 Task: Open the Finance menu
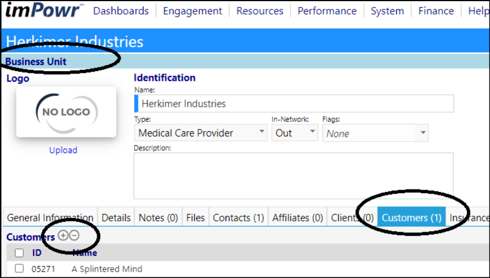pos(436,11)
